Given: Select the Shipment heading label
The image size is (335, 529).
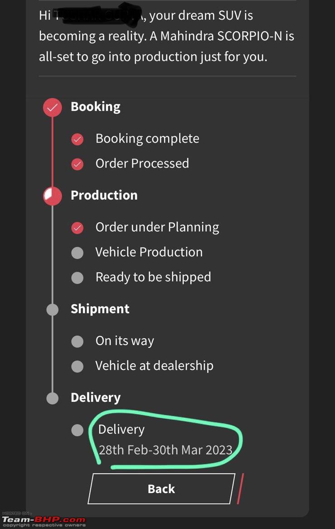Looking at the screenshot, I should (x=100, y=309).
